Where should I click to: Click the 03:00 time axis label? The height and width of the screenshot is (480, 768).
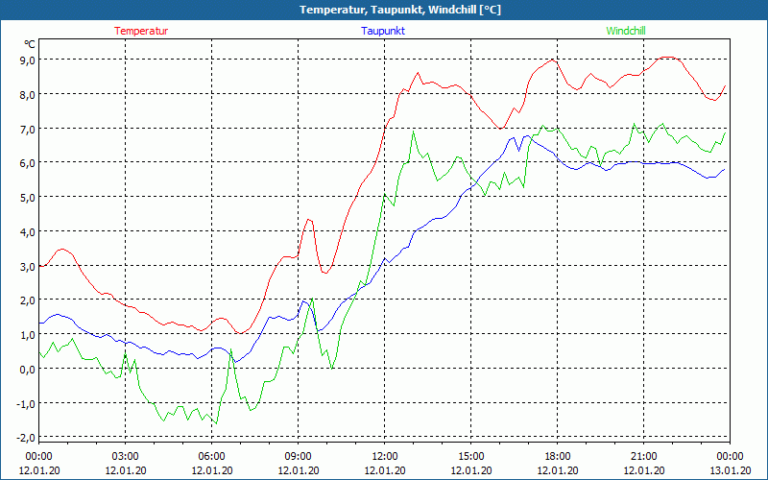(126, 457)
